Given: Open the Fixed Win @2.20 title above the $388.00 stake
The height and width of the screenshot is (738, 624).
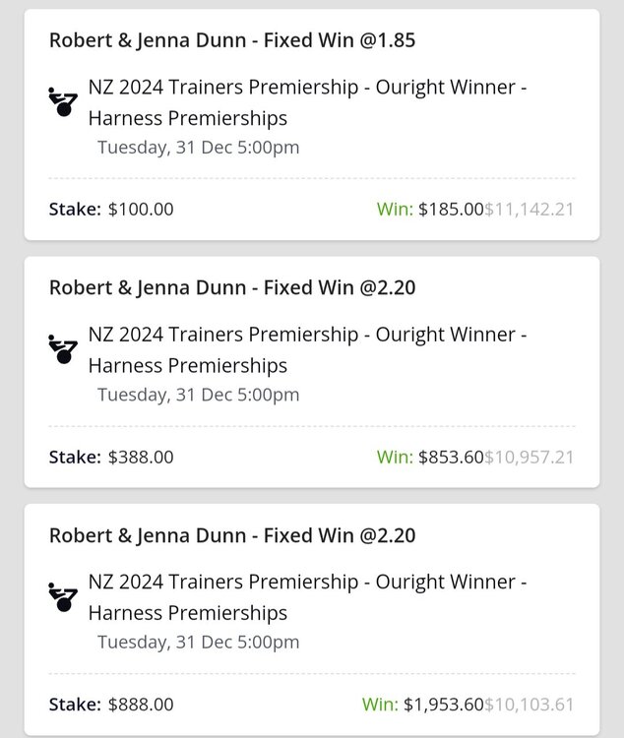Looking at the screenshot, I should [x=231, y=288].
